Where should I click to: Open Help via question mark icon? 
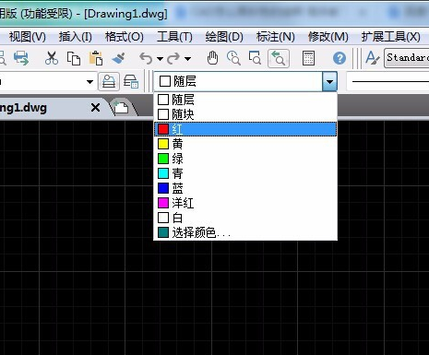[340, 58]
